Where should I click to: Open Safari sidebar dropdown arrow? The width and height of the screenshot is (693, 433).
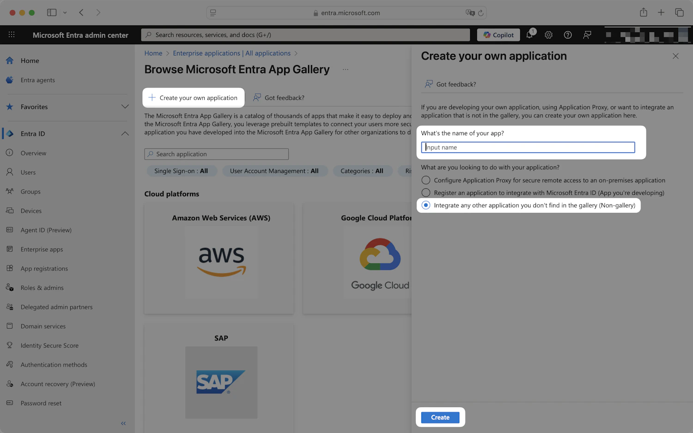tap(65, 12)
